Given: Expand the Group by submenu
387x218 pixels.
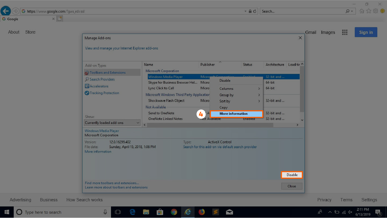Looking at the screenshot, I should point(236,95).
